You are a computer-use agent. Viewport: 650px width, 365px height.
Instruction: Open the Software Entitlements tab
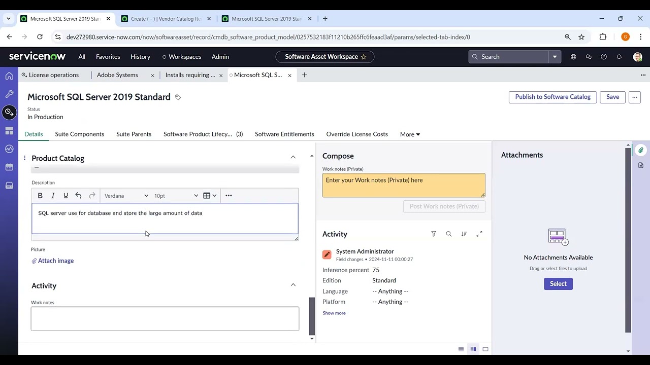tap(284, 134)
